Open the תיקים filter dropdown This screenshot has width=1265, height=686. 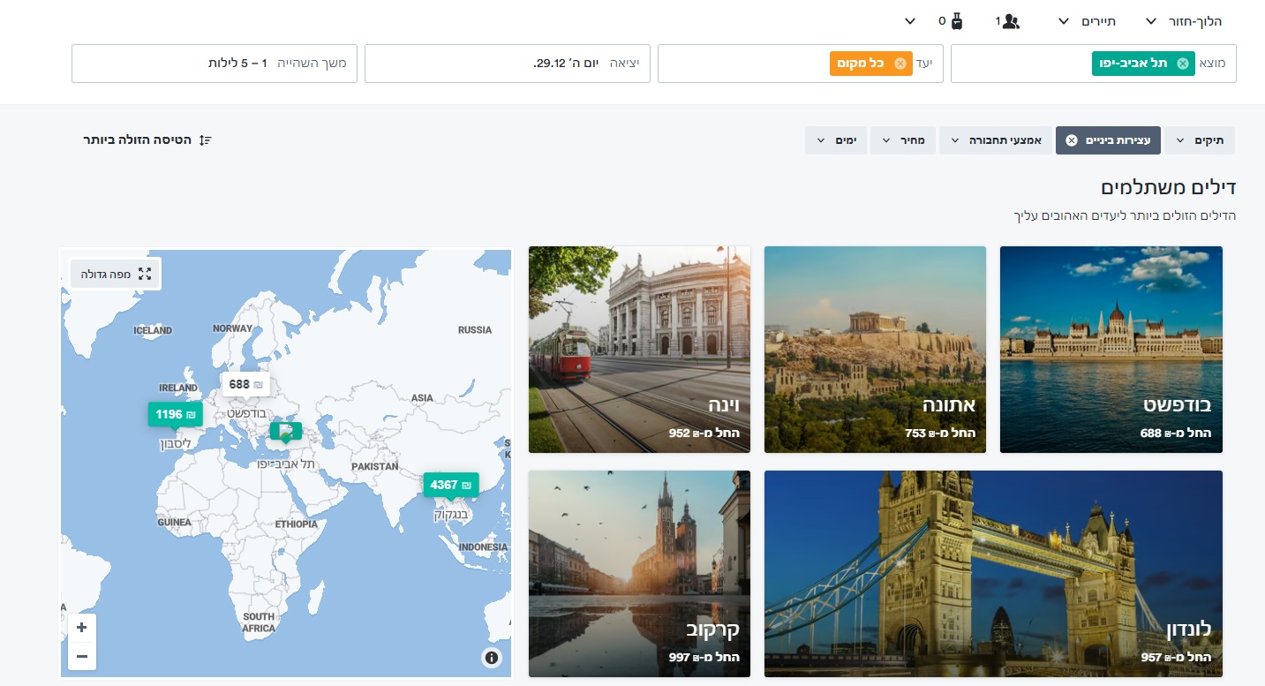[x=1200, y=140]
